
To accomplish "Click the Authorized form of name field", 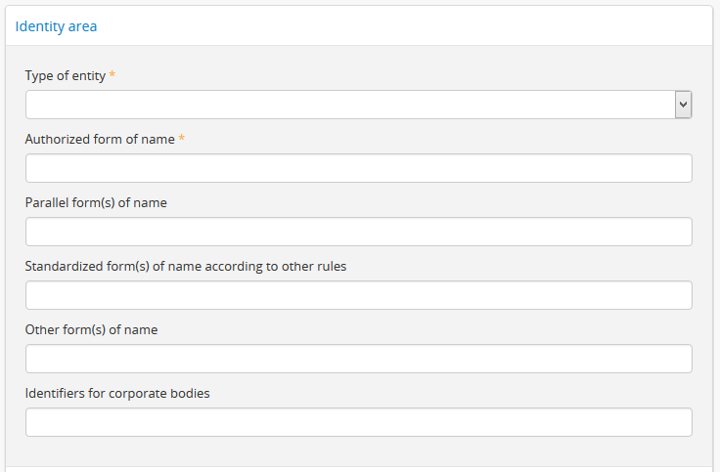I will (x=358, y=168).
